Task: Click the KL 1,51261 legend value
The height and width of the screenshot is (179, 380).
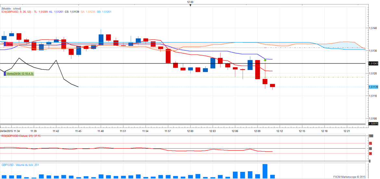Action: 56,12
